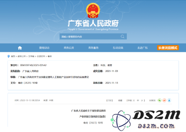The height and width of the screenshot is (132, 186).
Task: Go to 全部文件 in the breadcrumb
Action: pyautogui.click(x=41, y=56)
